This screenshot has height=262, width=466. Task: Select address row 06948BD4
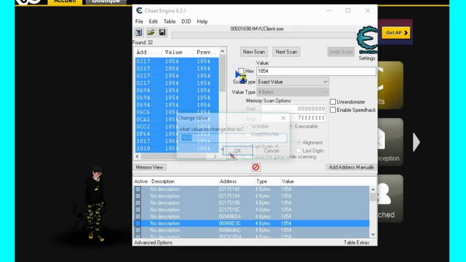click(251, 217)
